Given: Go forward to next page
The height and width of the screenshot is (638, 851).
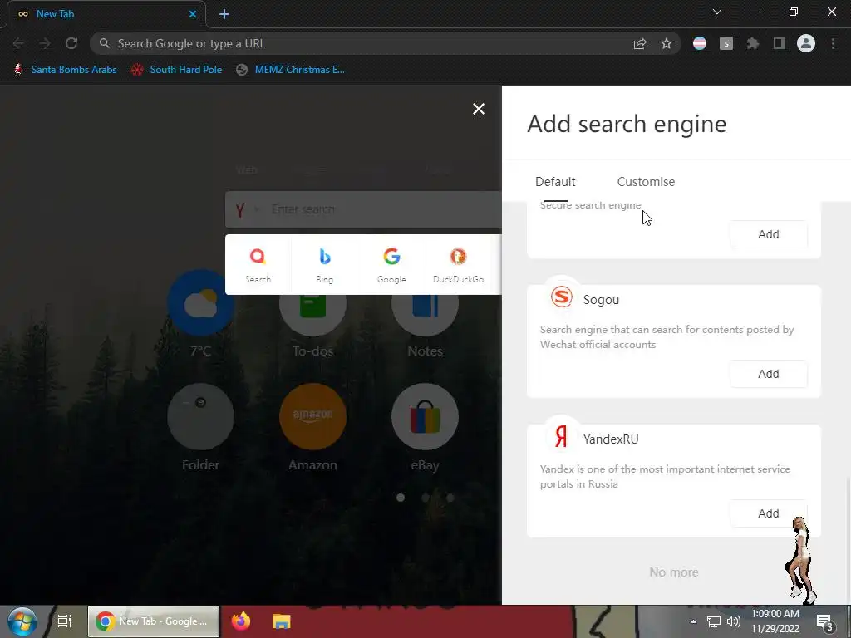Looking at the screenshot, I should [45, 43].
